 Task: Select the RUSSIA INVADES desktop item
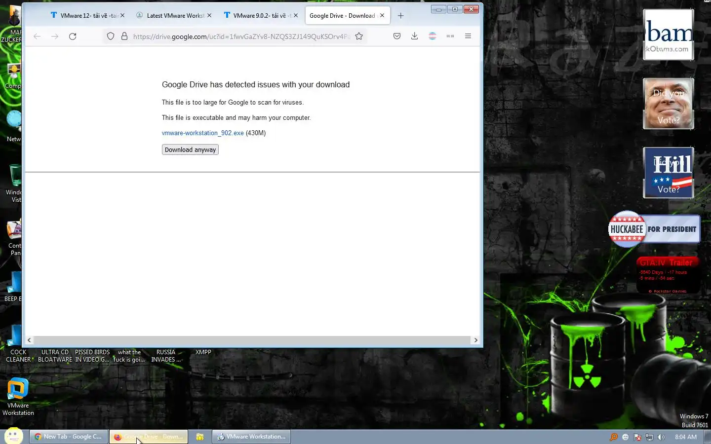(x=166, y=356)
